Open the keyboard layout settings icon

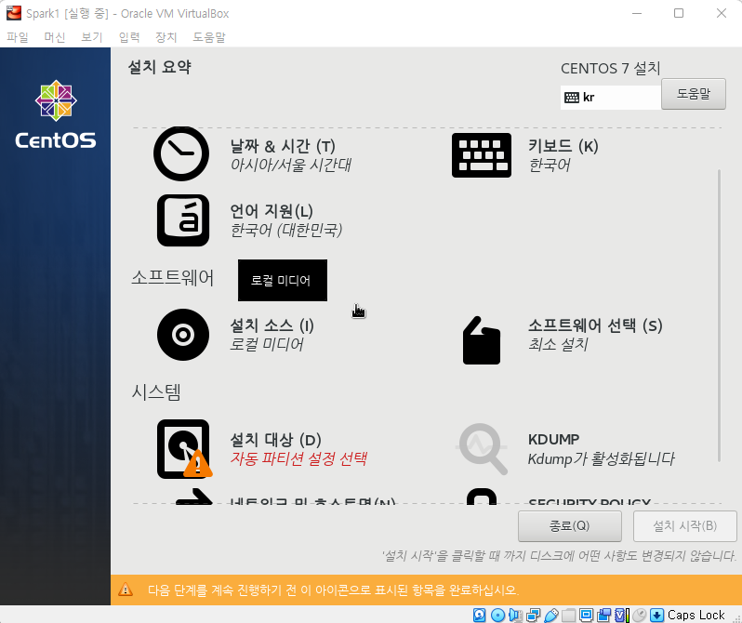pyautogui.click(x=482, y=155)
